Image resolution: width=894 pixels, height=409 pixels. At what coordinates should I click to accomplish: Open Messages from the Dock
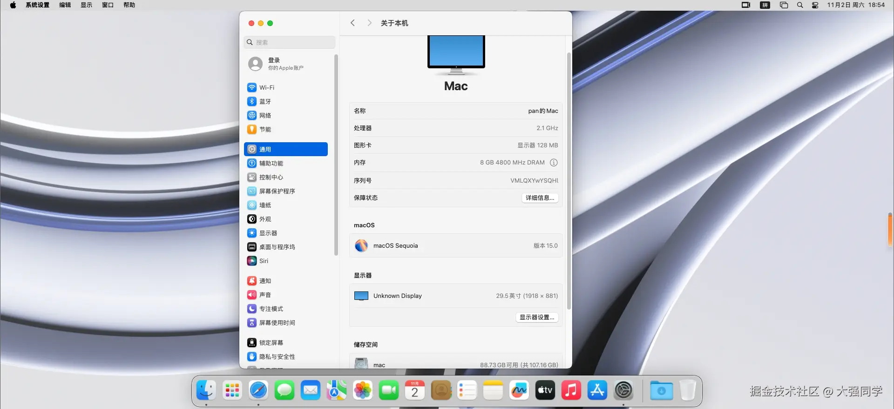(x=284, y=390)
